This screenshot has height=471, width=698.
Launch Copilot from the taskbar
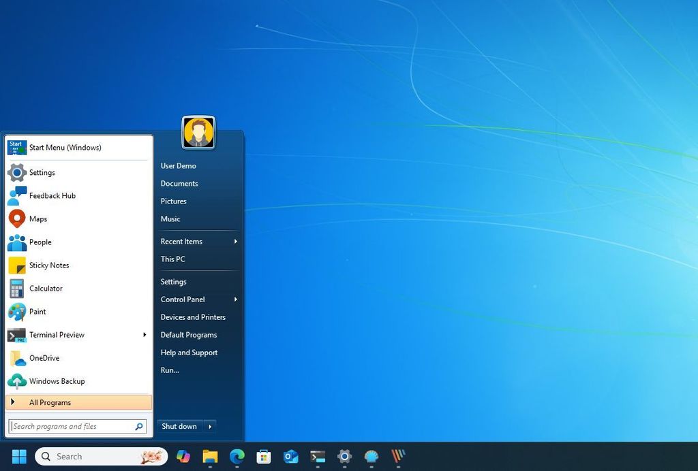[183, 456]
